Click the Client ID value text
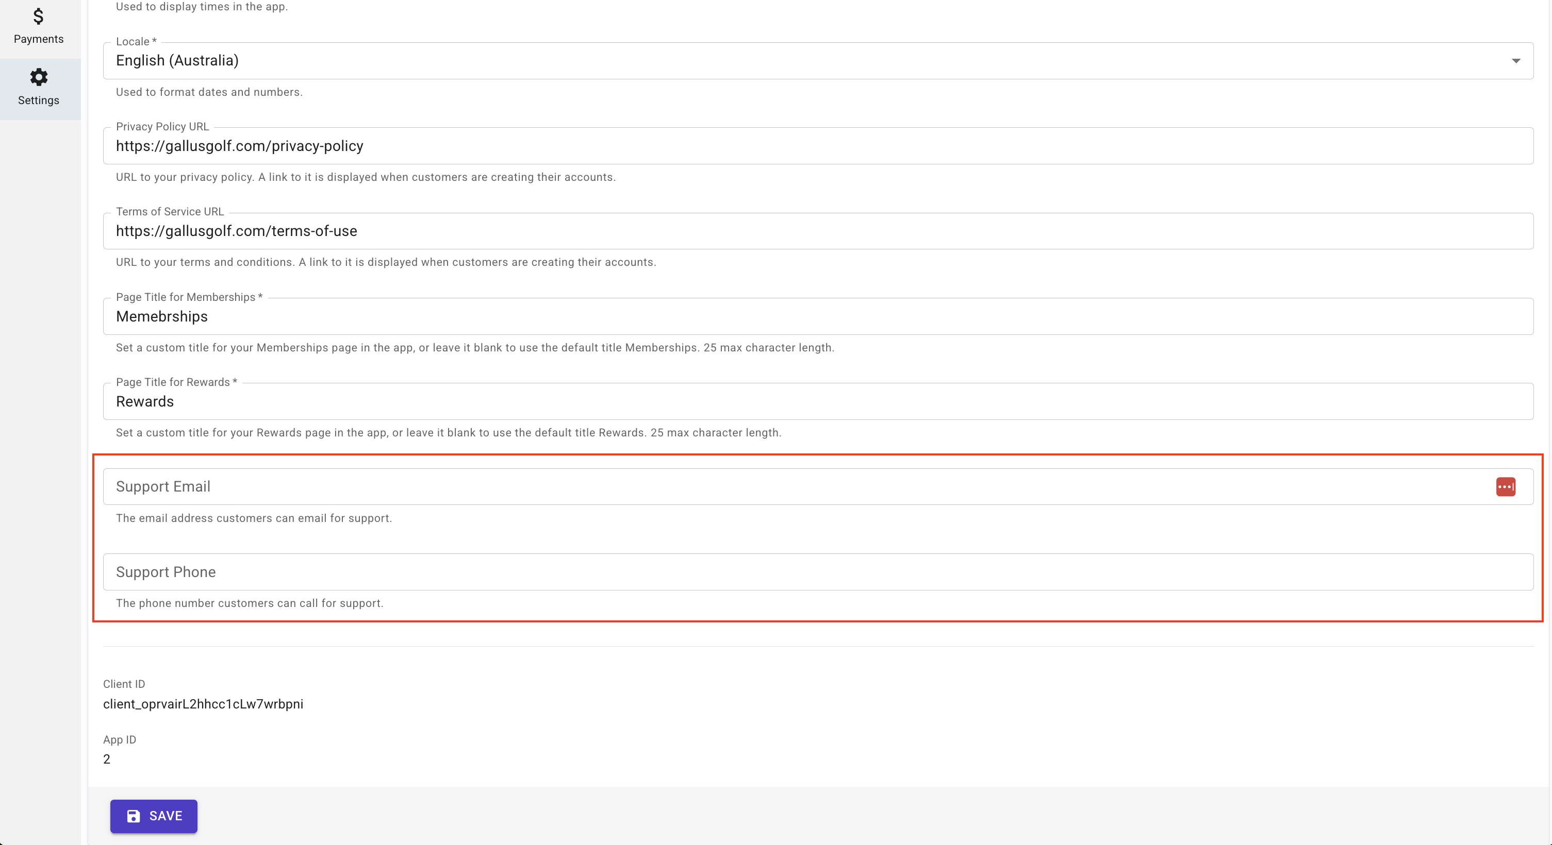The image size is (1552, 845). tap(203, 703)
